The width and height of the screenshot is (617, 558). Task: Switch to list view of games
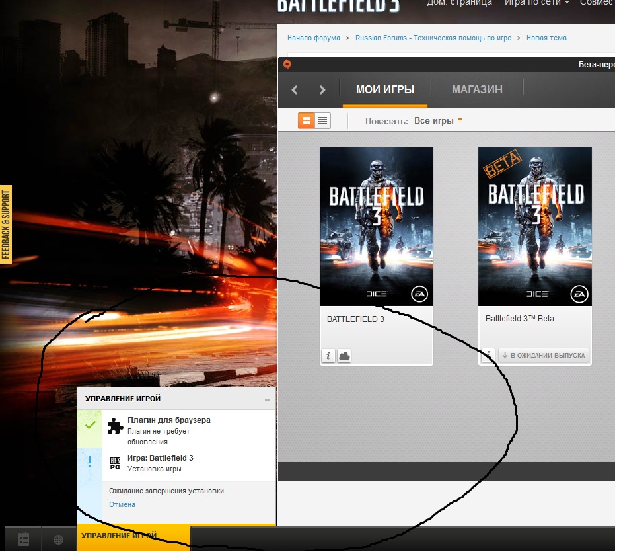click(322, 120)
